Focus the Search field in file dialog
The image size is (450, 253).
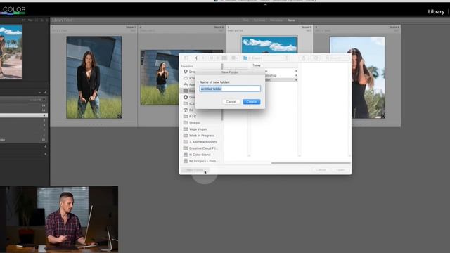(337, 58)
